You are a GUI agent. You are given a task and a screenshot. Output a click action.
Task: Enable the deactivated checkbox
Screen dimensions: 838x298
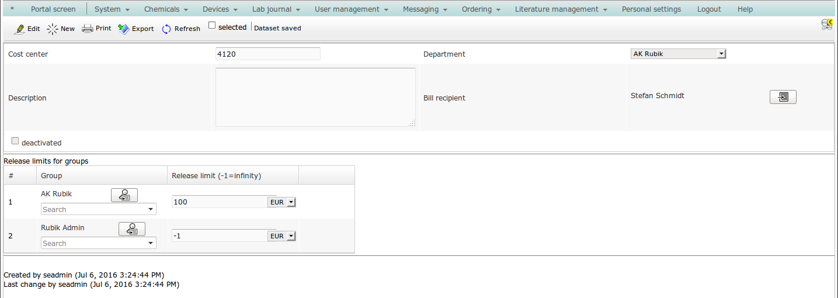tap(15, 141)
